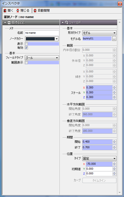This screenshot has width=124, height=197.
Task: Click the scrollbar up arrow in the inspector
Action: 119,22
